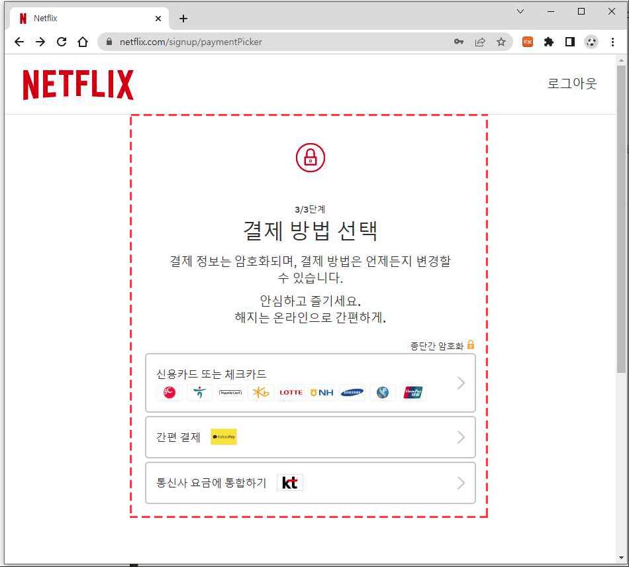Click the 로그아웃 logout link
Image resolution: width=629 pixels, height=567 pixels.
pyautogui.click(x=572, y=83)
